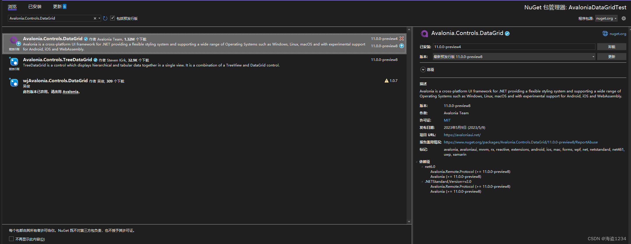
Task: Toggle the include prerelease checkbox
Action: click(x=113, y=18)
